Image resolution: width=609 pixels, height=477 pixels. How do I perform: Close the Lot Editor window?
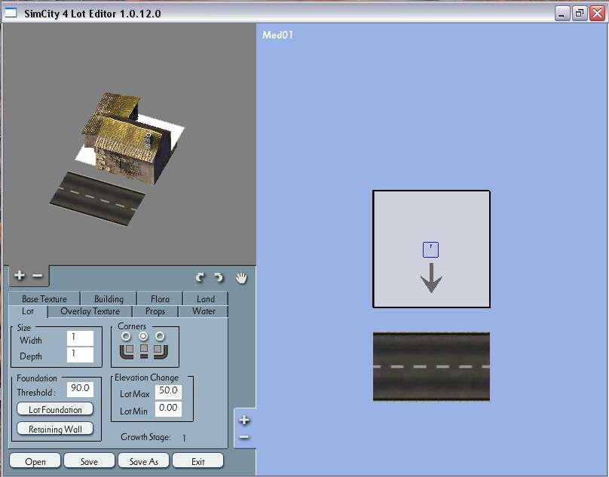pos(598,14)
